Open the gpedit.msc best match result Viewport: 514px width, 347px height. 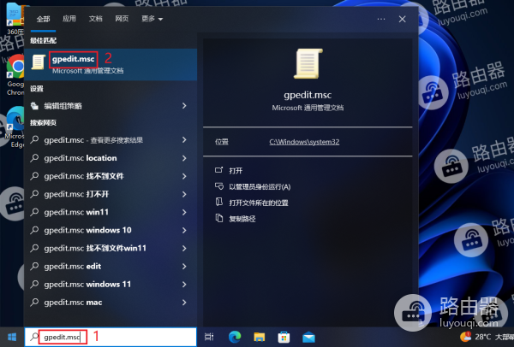pyautogui.click(x=111, y=64)
